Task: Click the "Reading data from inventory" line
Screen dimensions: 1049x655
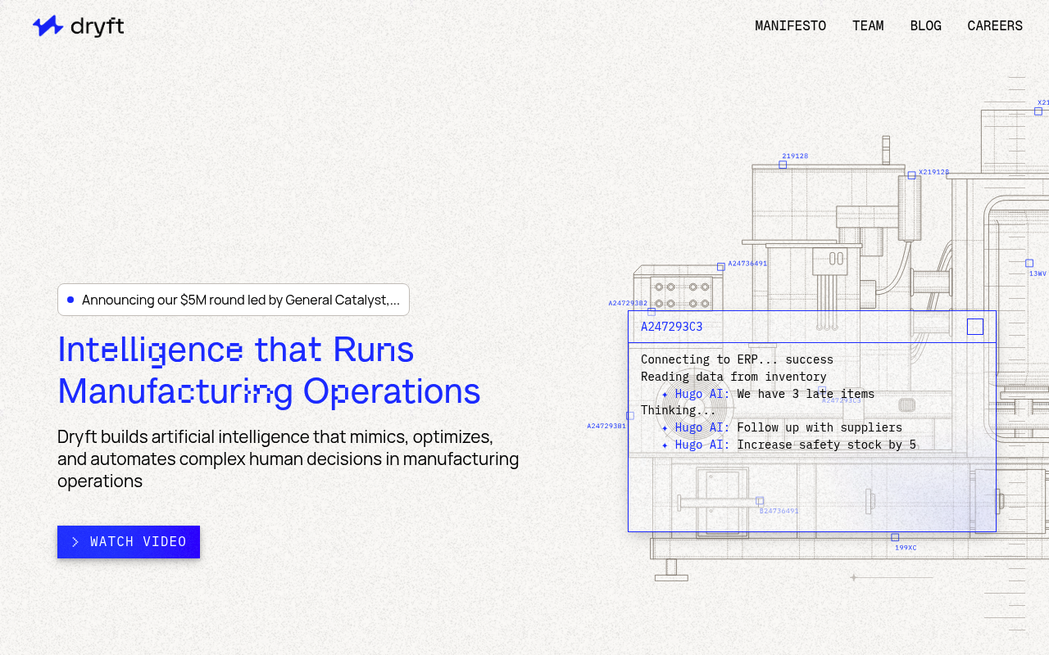Action: click(733, 377)
